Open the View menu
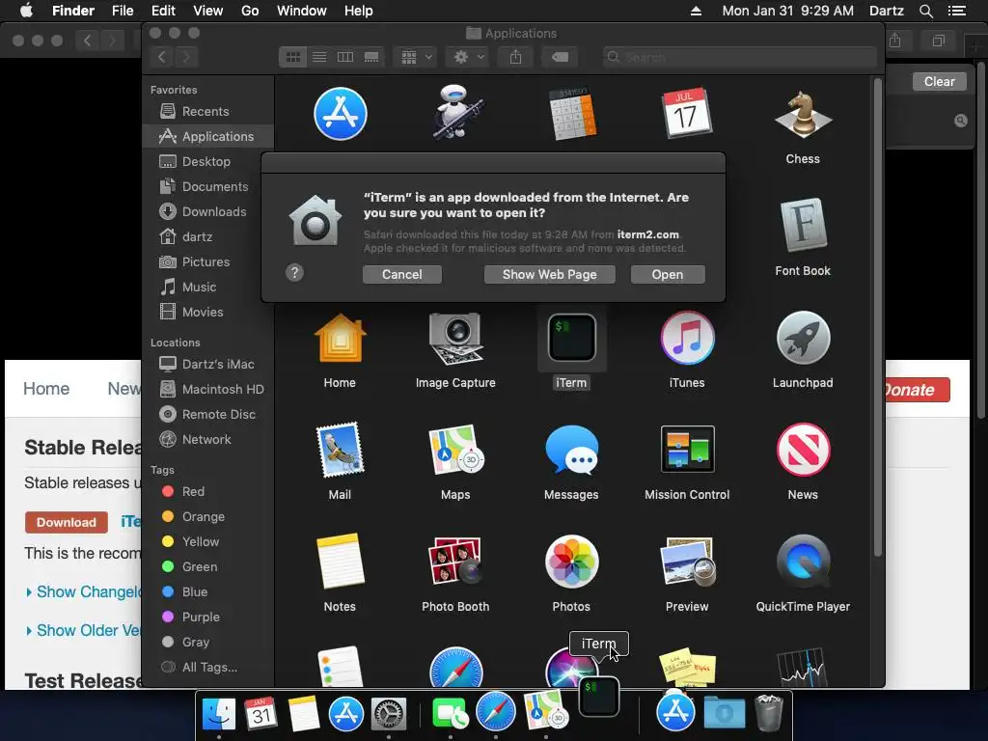Viewport: 988px width, 741px height. click(x=208, y=11)
